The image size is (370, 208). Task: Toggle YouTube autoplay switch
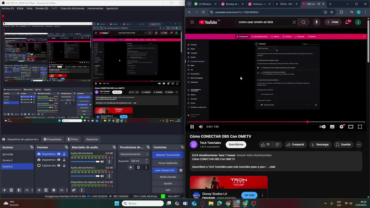322,127
